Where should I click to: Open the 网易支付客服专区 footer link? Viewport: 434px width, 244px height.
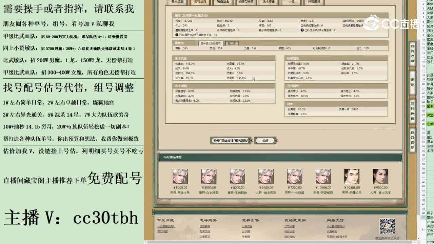337,237
